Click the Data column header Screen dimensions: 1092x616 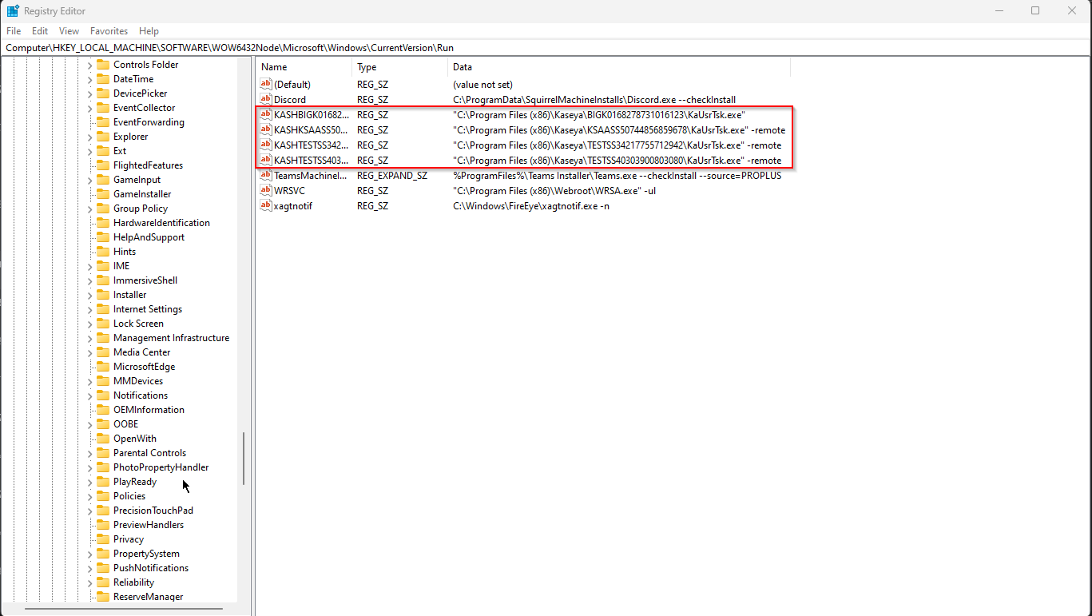[x=479, y=67]
